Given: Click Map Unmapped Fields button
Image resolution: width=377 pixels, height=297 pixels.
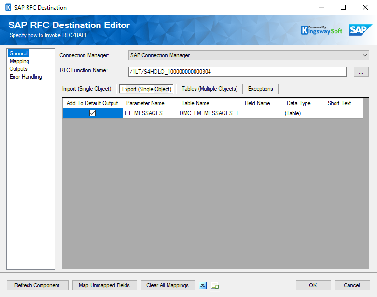Looking at the screenshot, I should point(104,285).
